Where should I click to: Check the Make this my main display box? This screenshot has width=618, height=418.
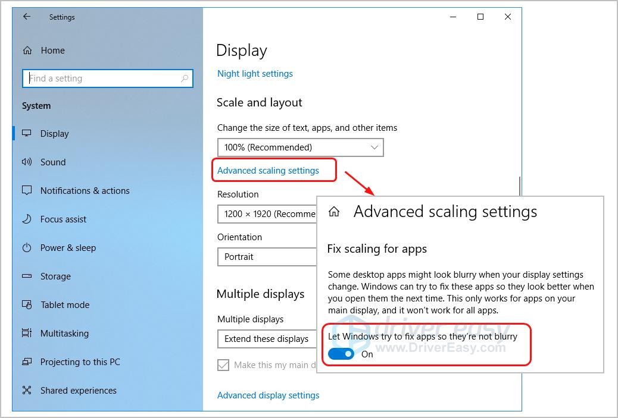pos(223,365)
